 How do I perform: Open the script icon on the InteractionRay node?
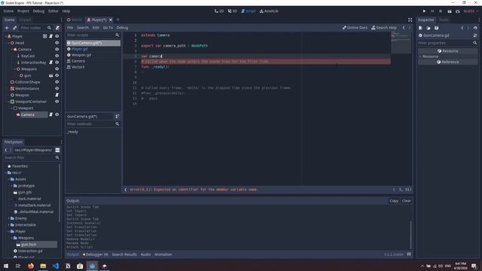click(51, 62)
